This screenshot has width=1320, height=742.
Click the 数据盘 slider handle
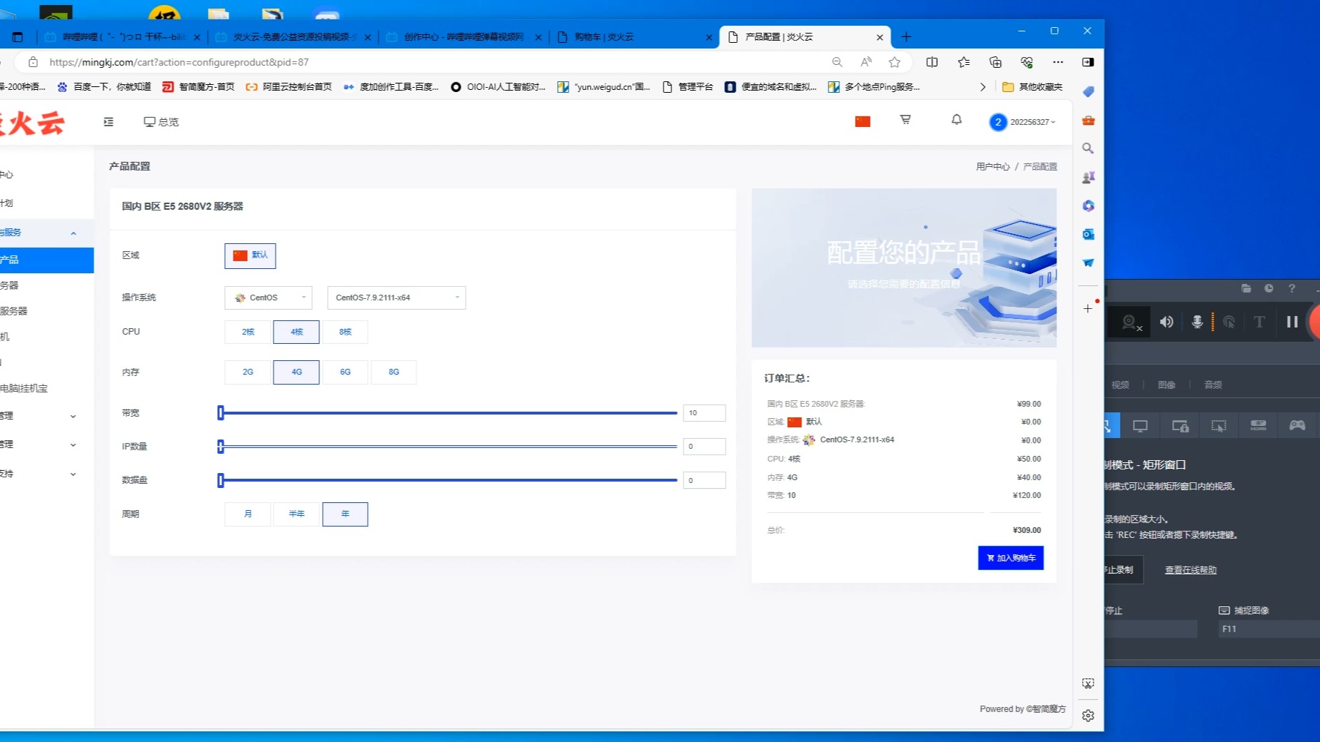(221, 480)
